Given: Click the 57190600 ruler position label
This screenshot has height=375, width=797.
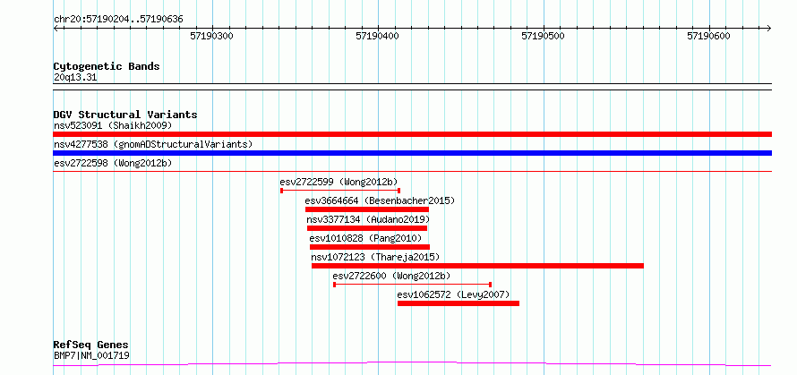Looking at the screenshot, I should (708, 36).
